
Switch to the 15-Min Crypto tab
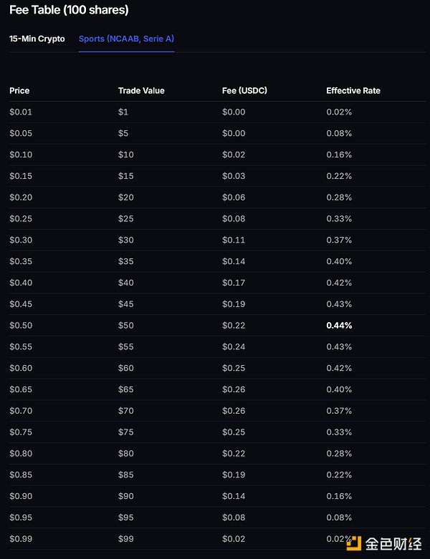point(37,39)
